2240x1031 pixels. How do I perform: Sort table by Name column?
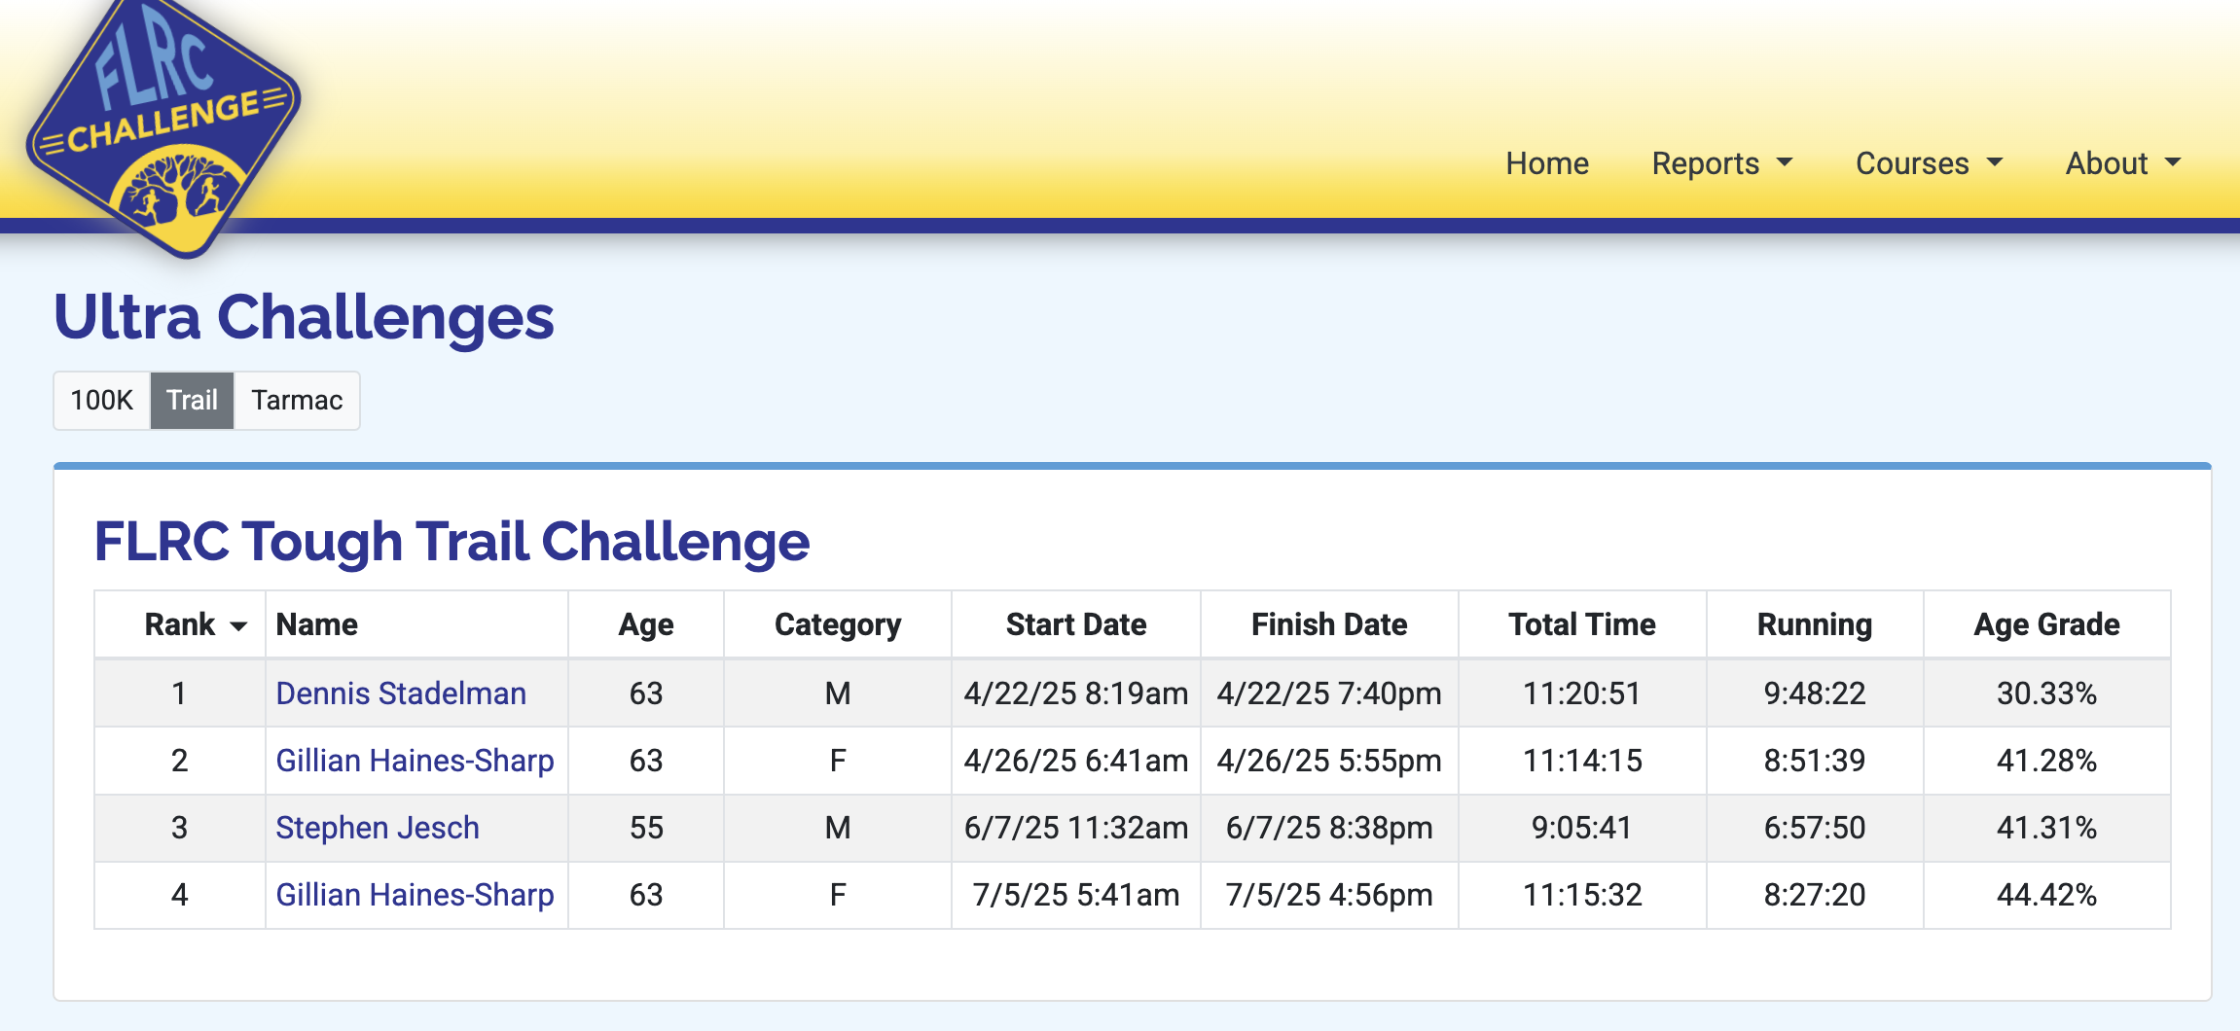[x=317, y=624]
